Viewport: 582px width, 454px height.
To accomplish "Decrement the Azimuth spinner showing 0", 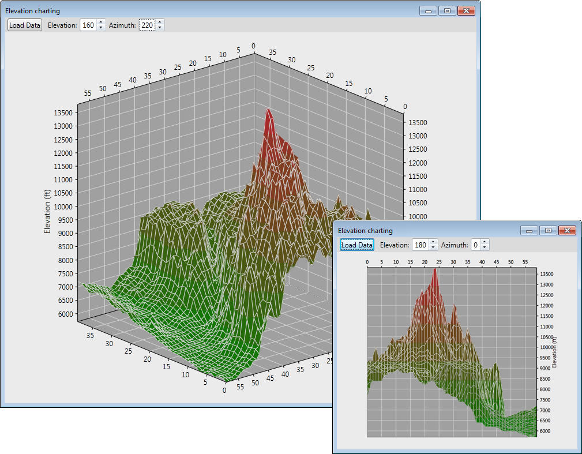I will (x=485, y=248).
